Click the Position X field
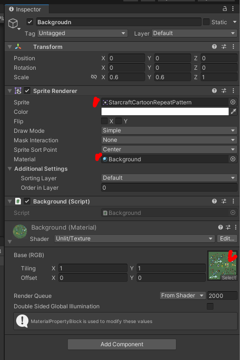Image resolution: width=240 pixels, height=360 pixels. point(127,58)
